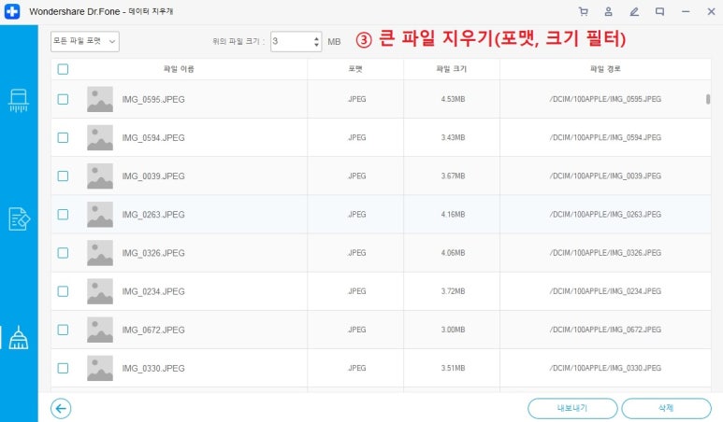Select the erase all data sidebar icon
This screenshot has height=422, width=723.
click(19, 99)
